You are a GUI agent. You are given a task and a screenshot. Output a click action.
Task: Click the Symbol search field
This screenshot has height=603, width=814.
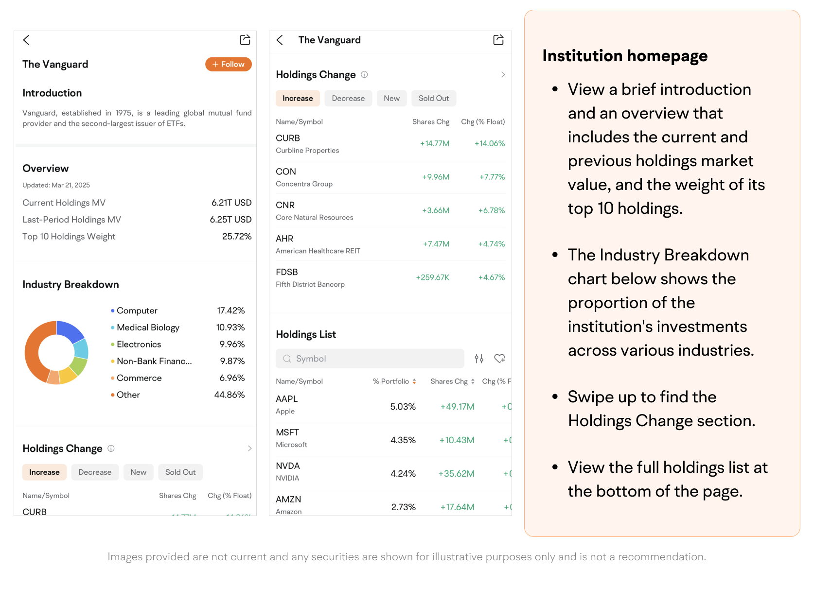pos(370,359)
